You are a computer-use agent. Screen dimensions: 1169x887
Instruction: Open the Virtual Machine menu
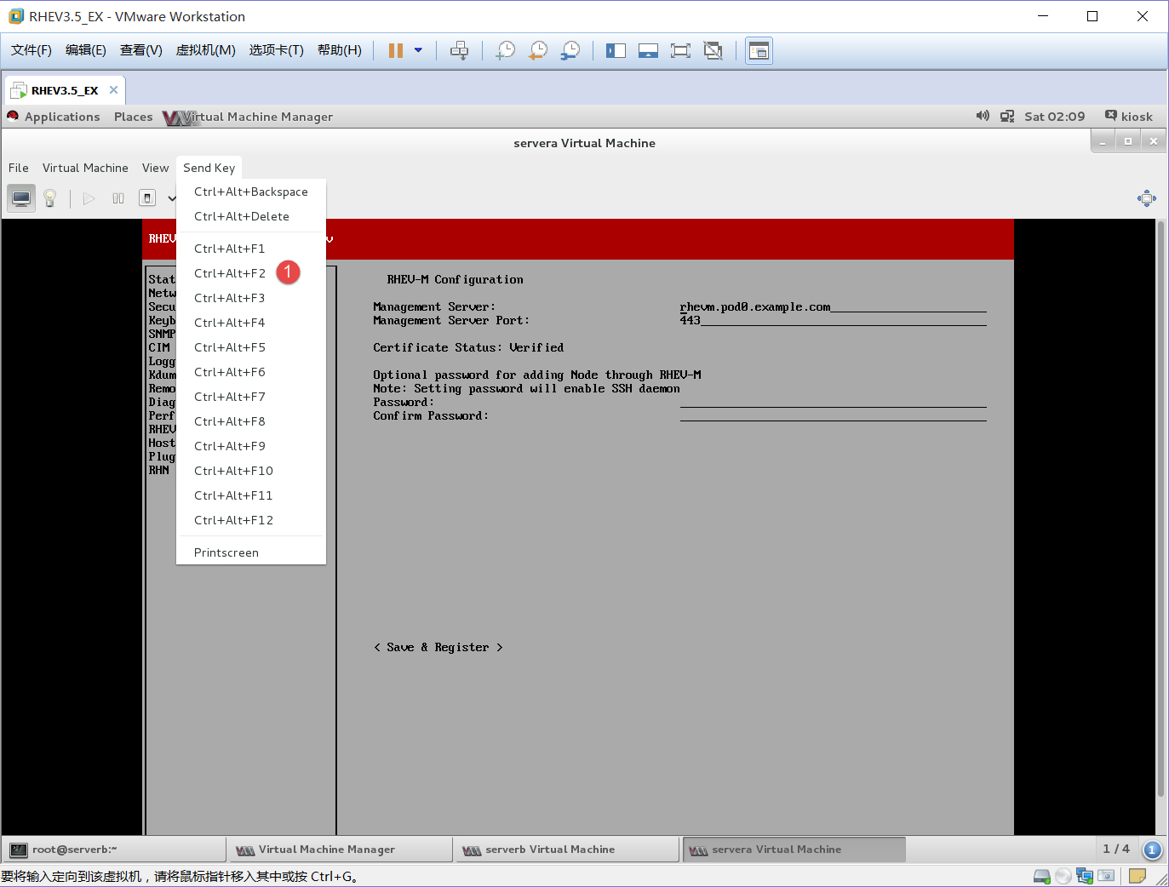85,168
